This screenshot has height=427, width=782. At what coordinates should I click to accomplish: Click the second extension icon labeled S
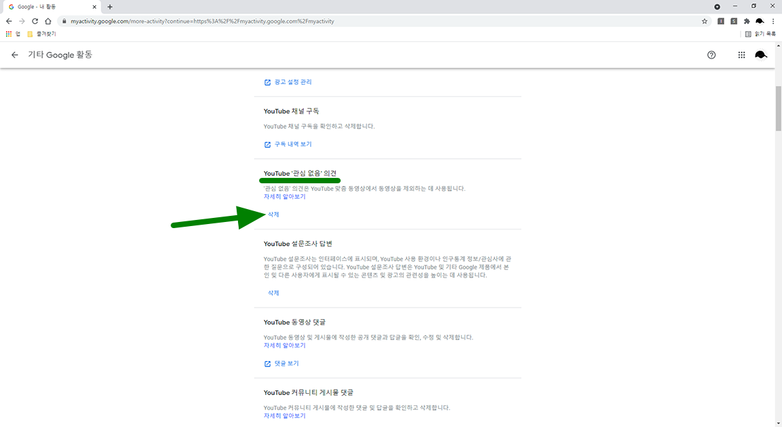[x=734, y=22]
